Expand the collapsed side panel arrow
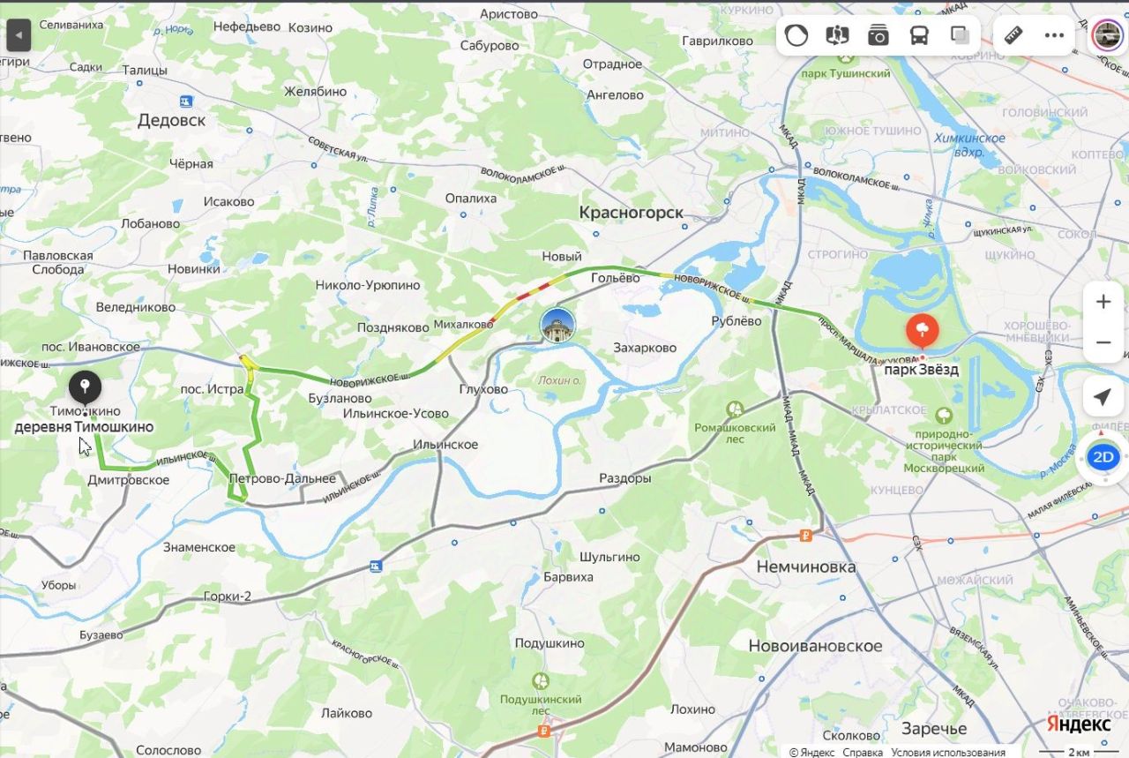Image resolution: width=1129 pixels, height=758 pixels. 19,36
